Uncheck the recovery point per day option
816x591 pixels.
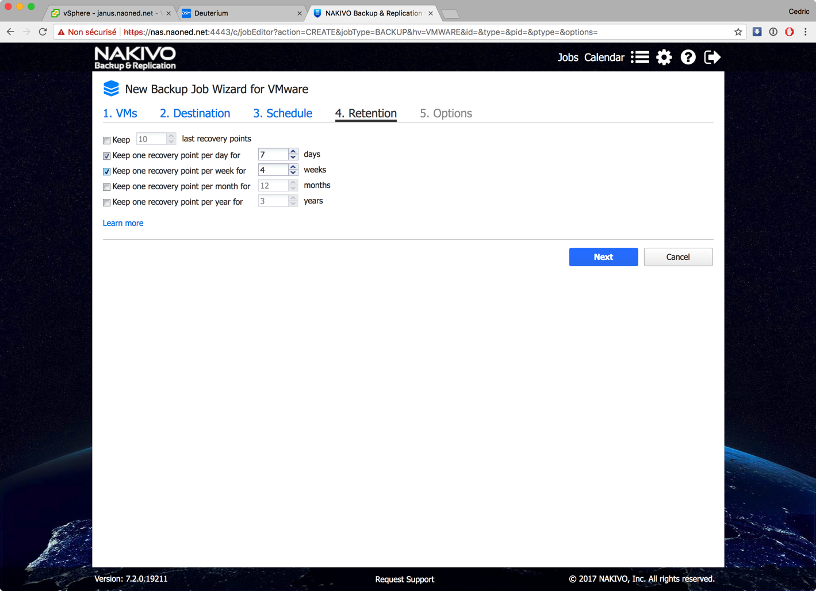click(106, 156)
